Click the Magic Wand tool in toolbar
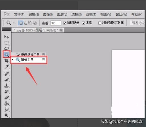The width and height of the screenshot is (146, 127). [7, 54]
